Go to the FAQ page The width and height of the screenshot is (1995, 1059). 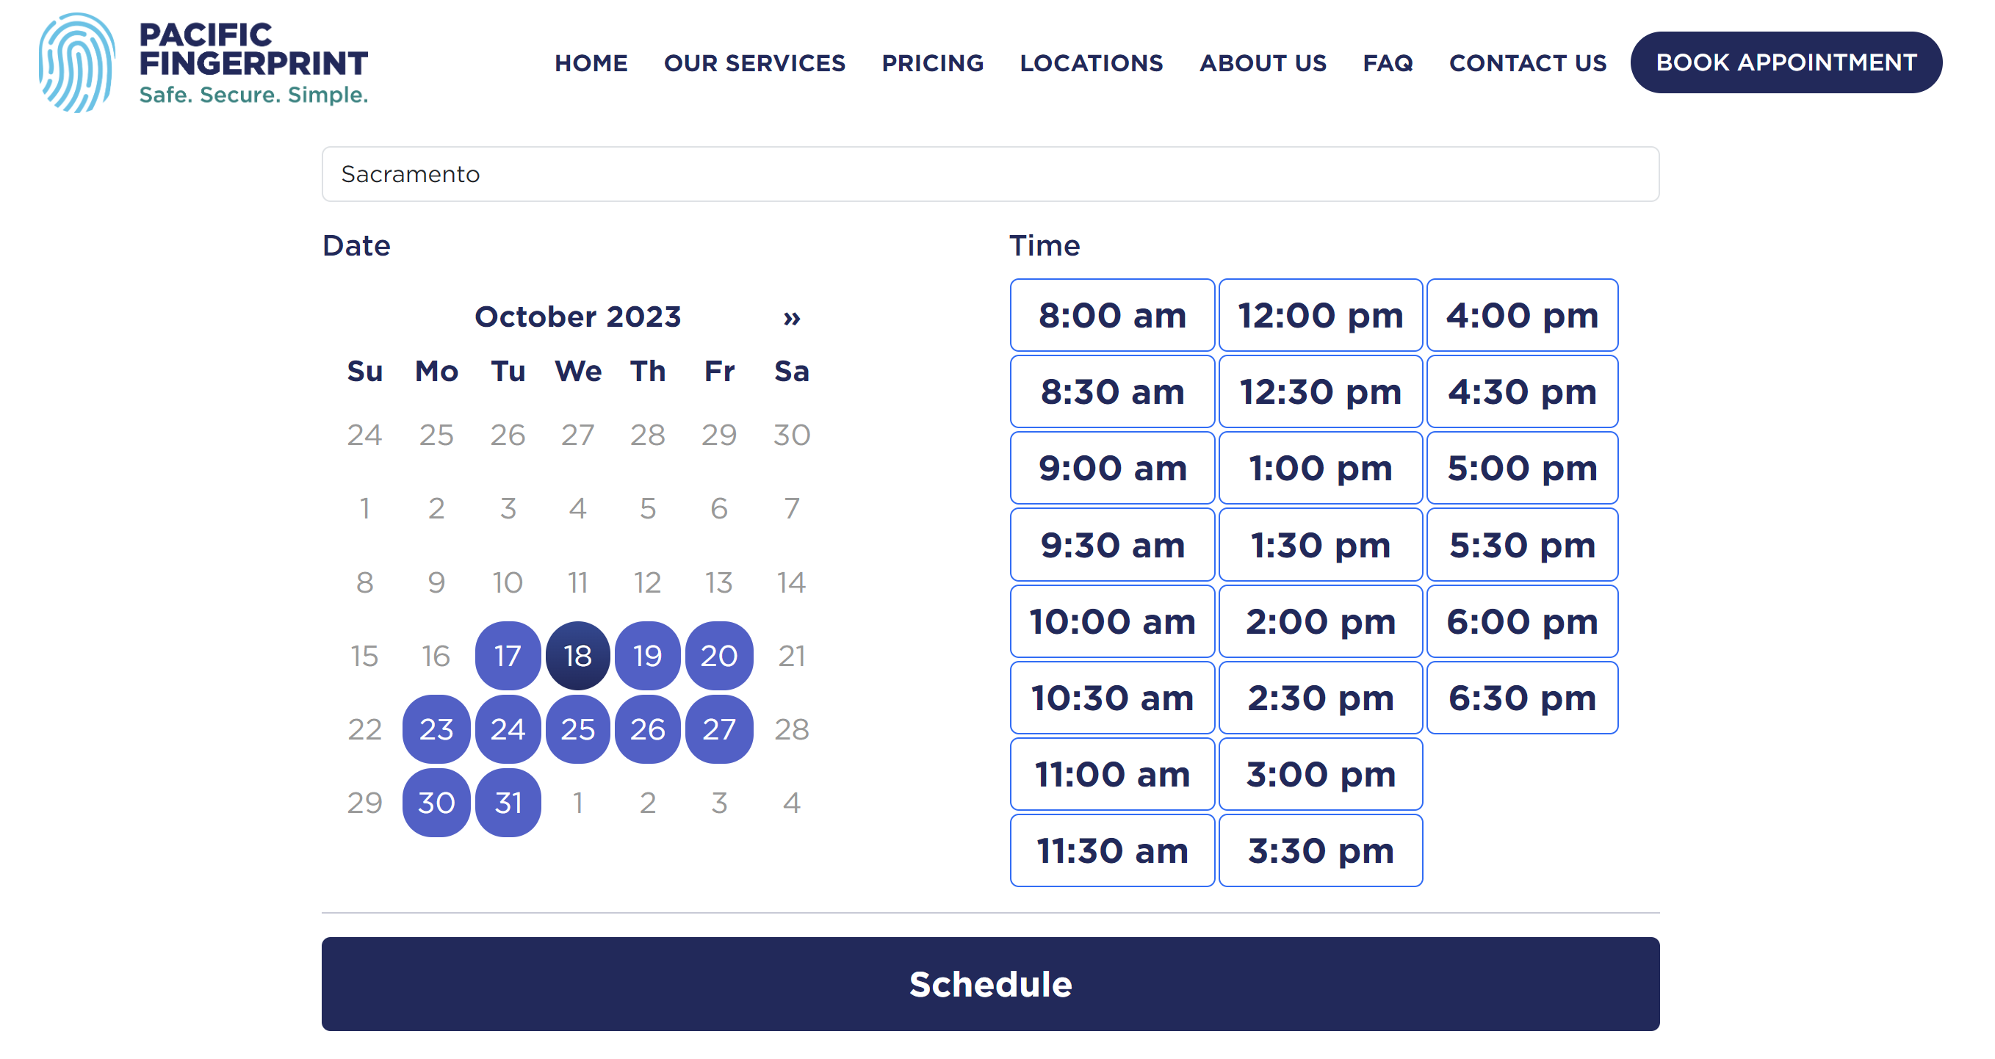coord(1388,62)
